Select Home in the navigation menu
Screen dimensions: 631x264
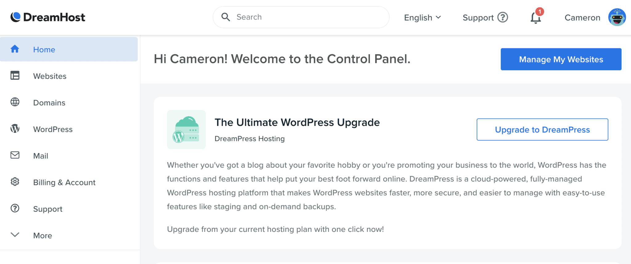point(44,49)
